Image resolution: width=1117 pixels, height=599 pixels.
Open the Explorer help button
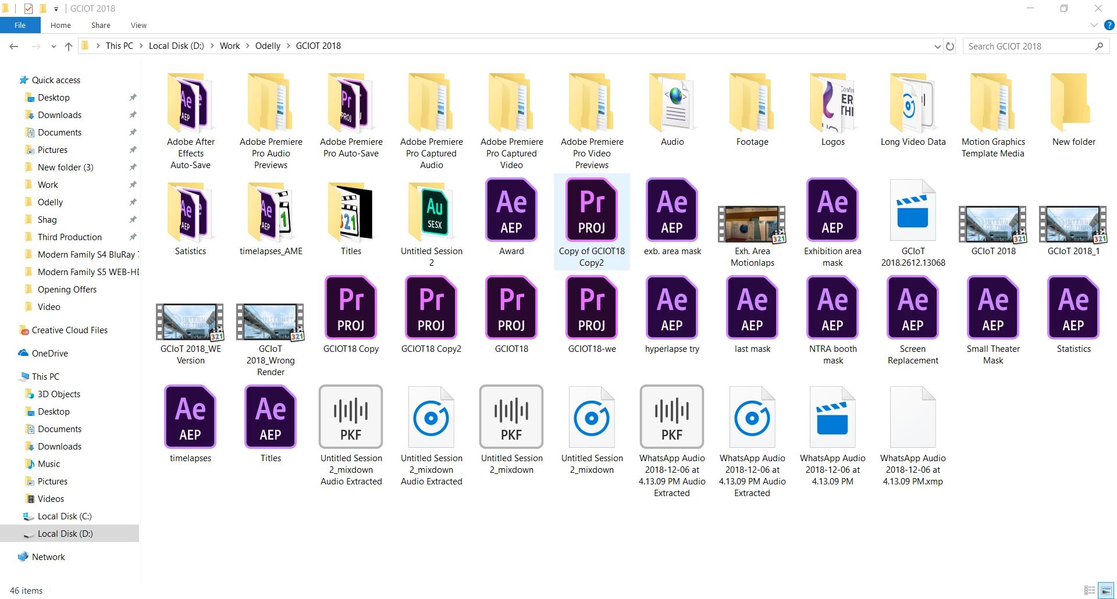point(1109,25)
